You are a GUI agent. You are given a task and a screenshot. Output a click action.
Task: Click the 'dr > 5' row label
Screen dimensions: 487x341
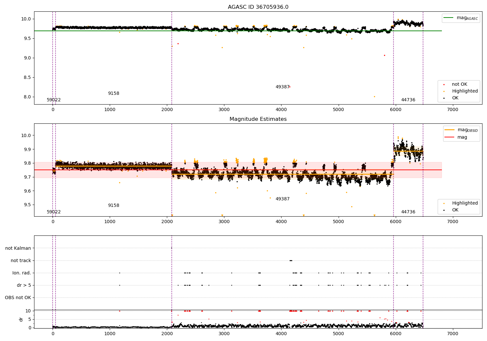point(24,285)
